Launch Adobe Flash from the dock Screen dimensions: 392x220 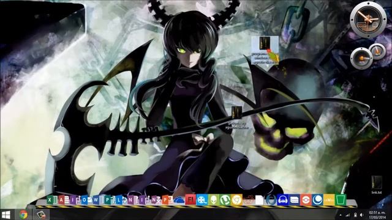click(190, 200)
